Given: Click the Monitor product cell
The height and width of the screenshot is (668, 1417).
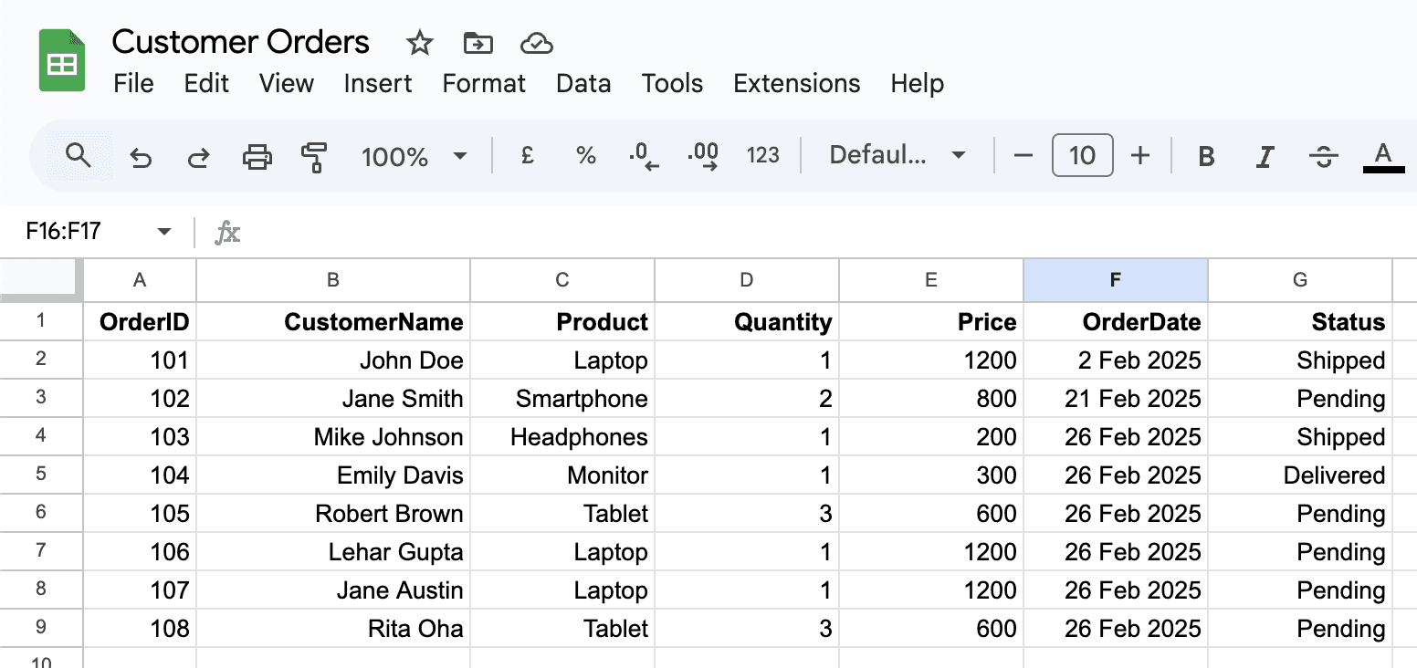Looking at the screenshot, I should [x=562, y=475].
